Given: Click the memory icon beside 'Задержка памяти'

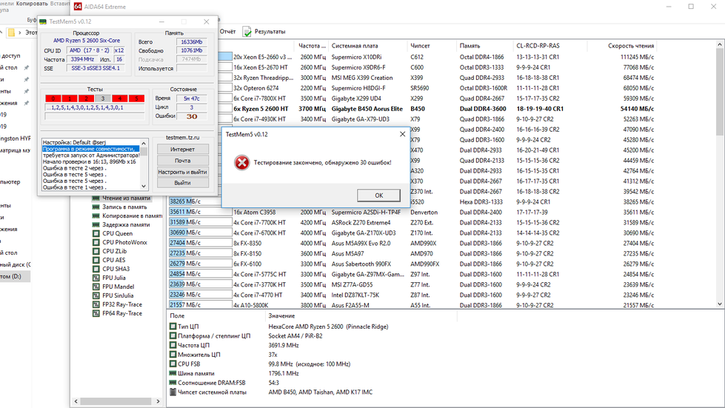Looking at the screenshot, I should pos(96,224).
